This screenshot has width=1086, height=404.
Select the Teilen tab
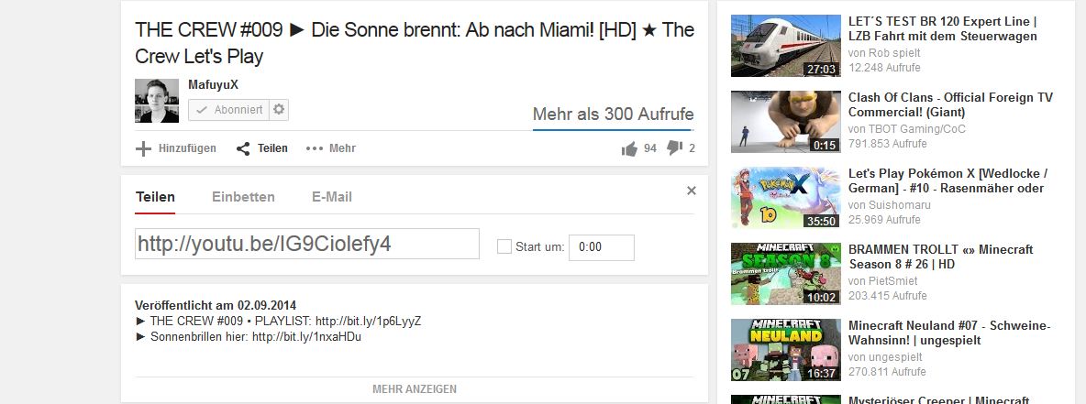click(155, 196)
